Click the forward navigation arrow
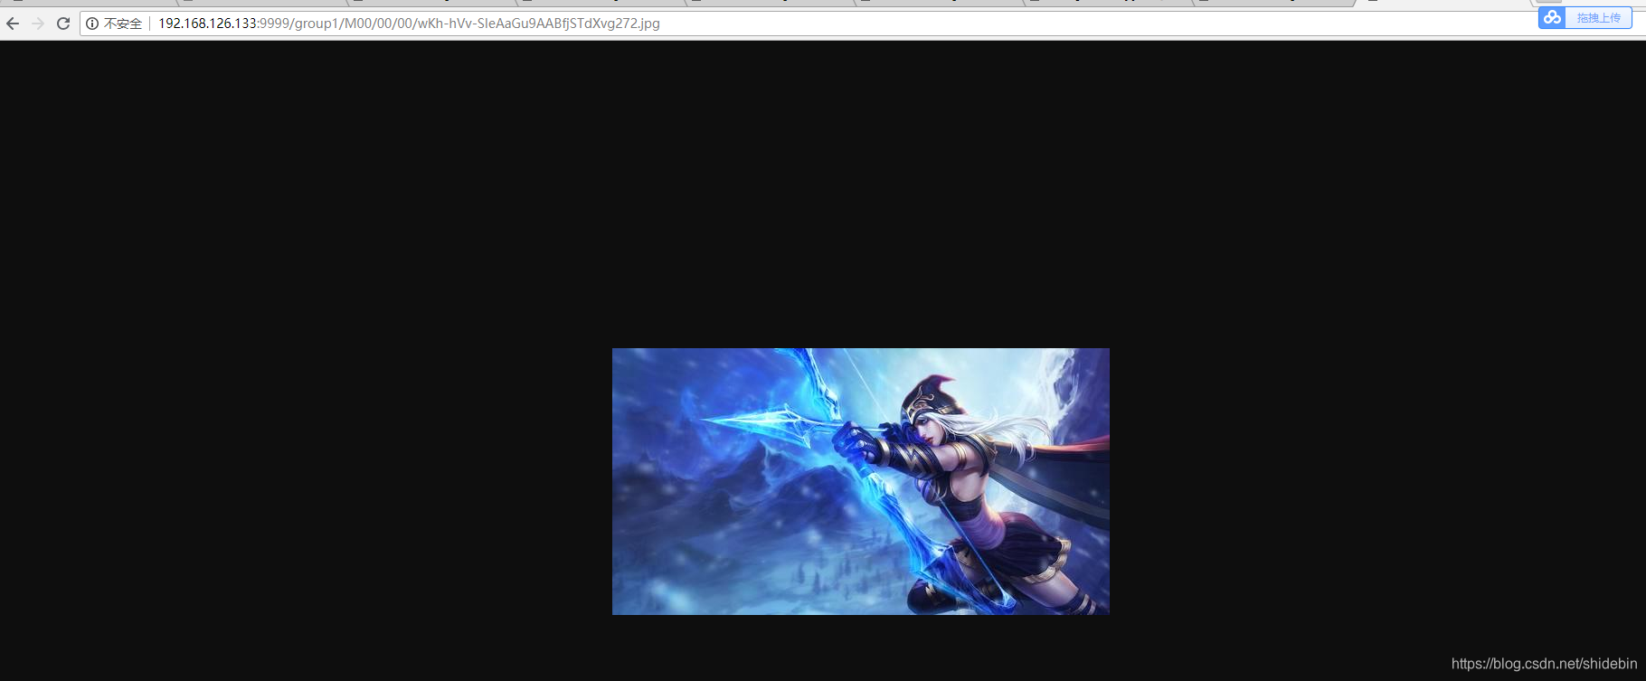This screenshot has width=1646, height=681. coord(38,24)
